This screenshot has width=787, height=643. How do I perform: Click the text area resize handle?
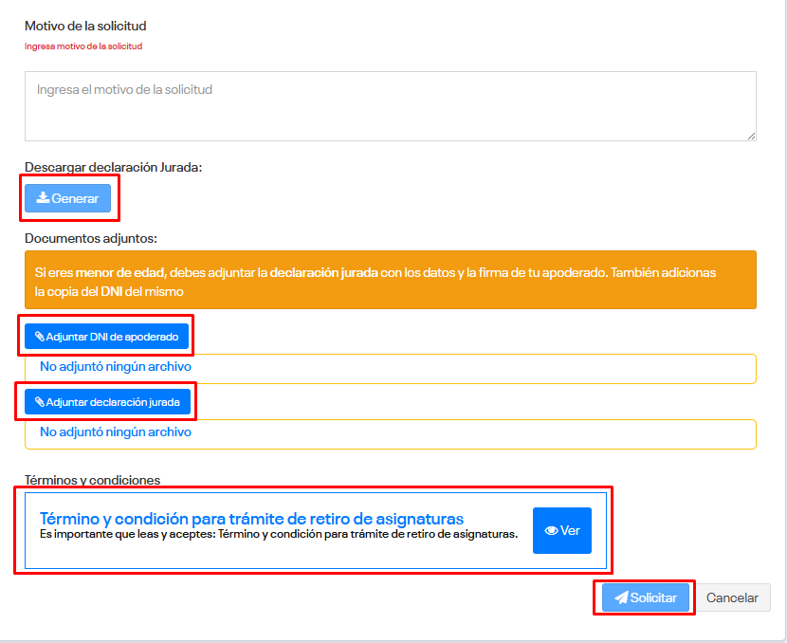pos(750,135)
